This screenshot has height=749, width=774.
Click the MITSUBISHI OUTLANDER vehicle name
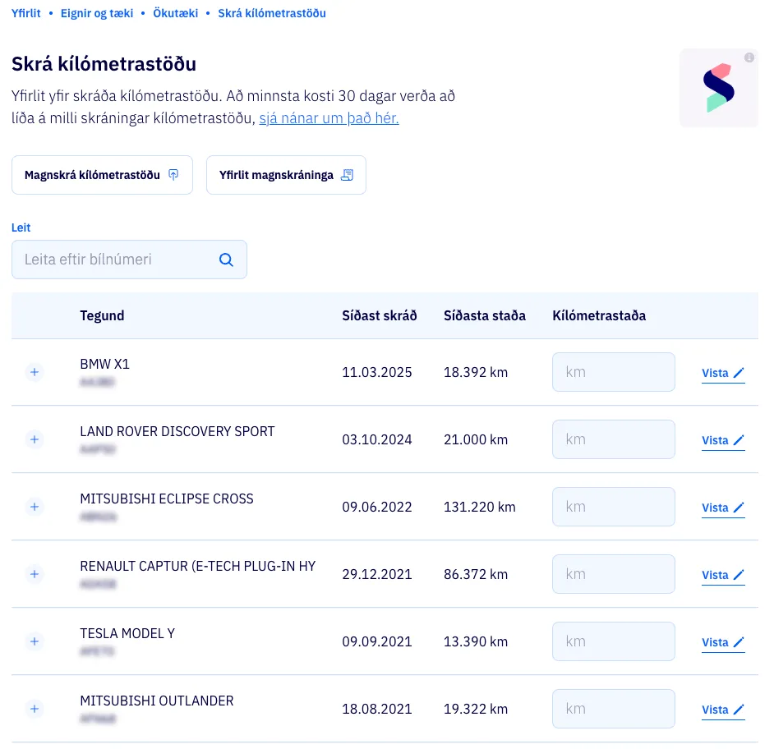pos(156,701)
